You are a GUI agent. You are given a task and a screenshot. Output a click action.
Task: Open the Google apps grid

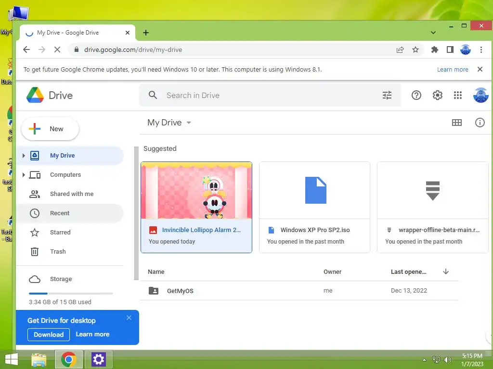pos(458,95)
